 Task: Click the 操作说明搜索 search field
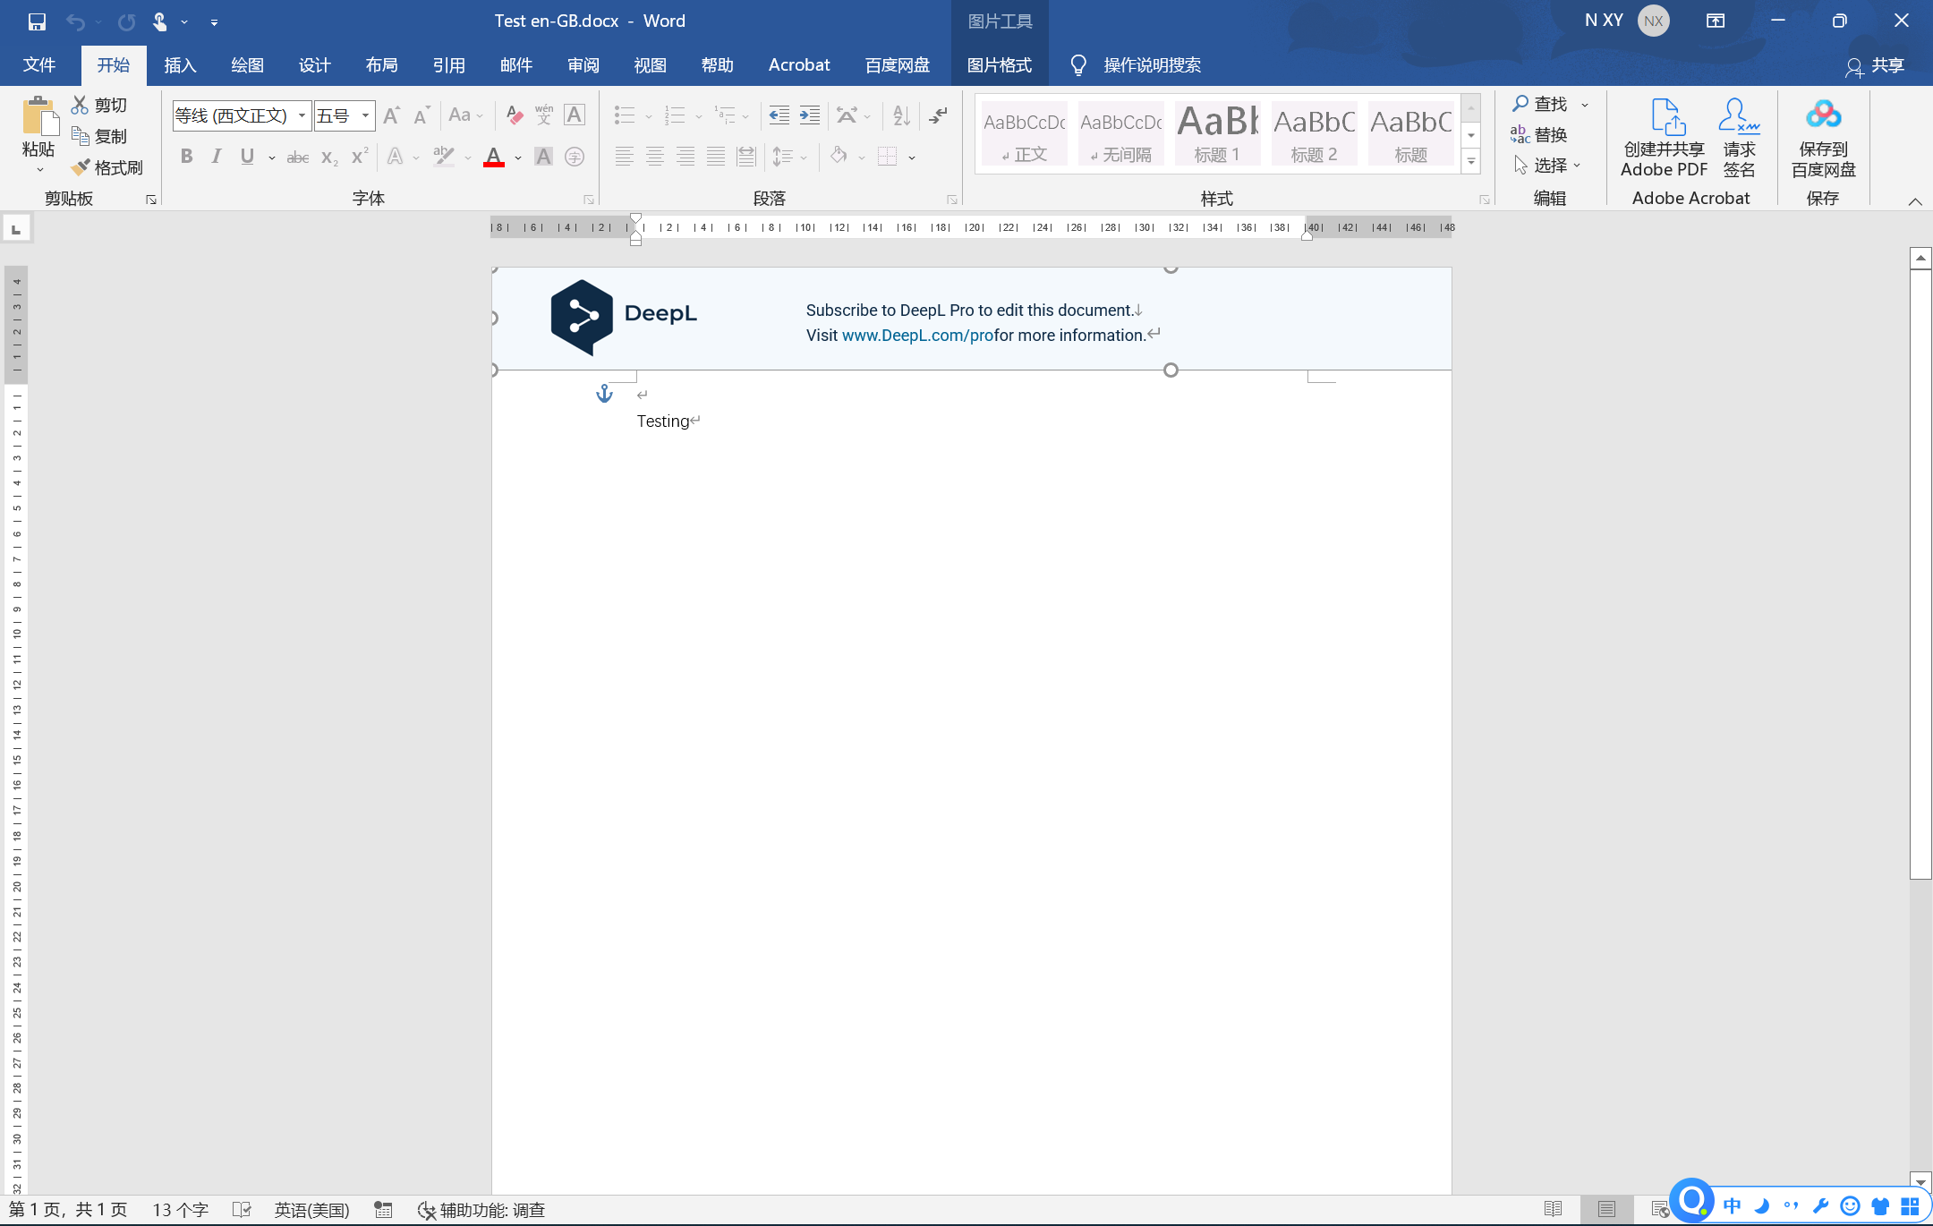1152,65
